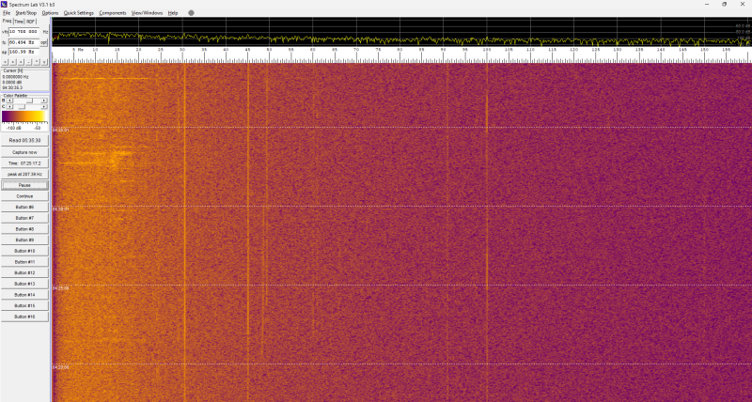Viewport: 752px width, 402px height.
Task: Click the C contrast slider thumb
Action: tap(21, 106)
